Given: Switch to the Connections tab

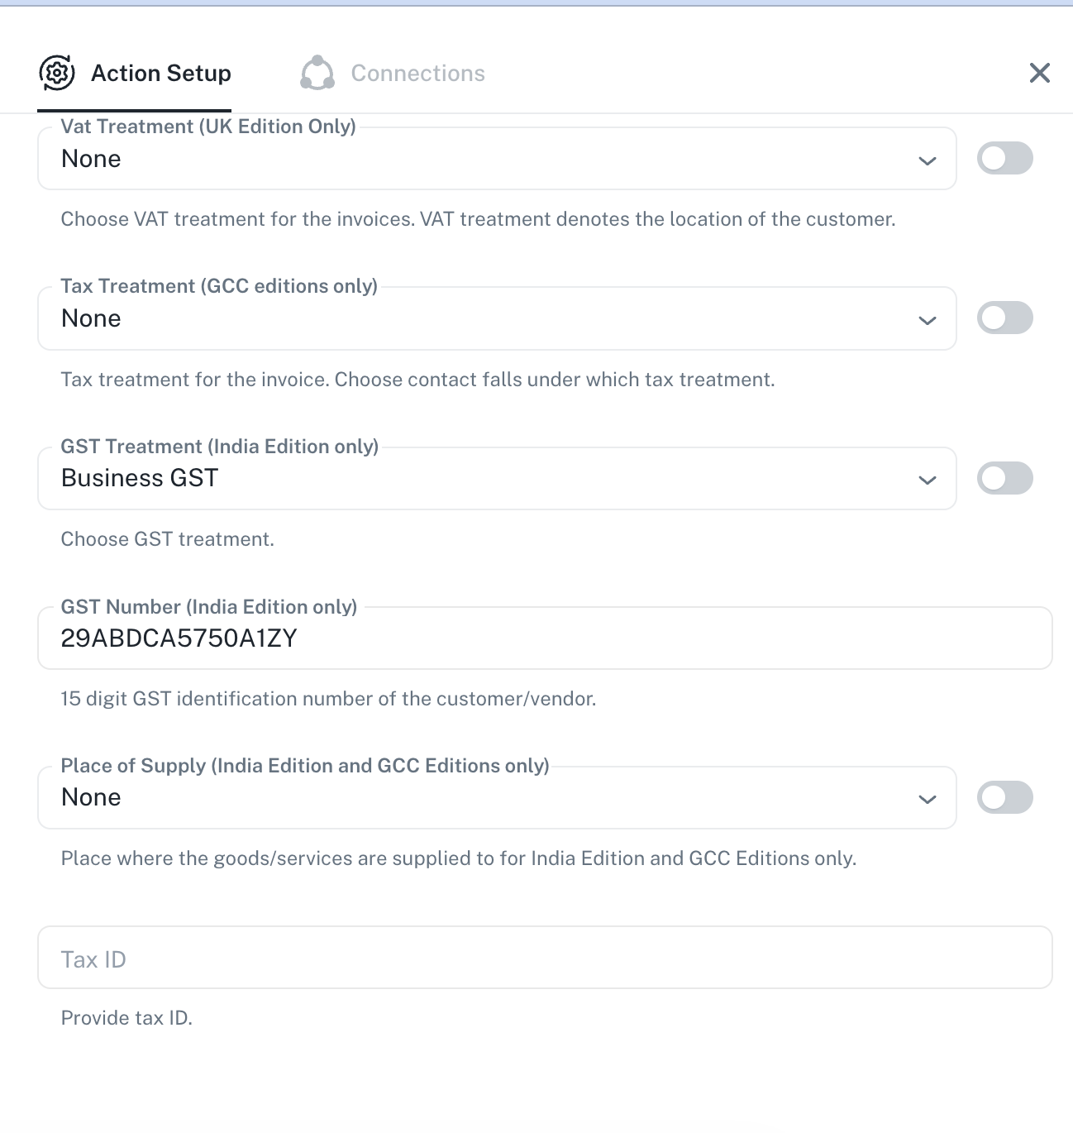Looking at the screenshot, I should (x=417, y=74).
